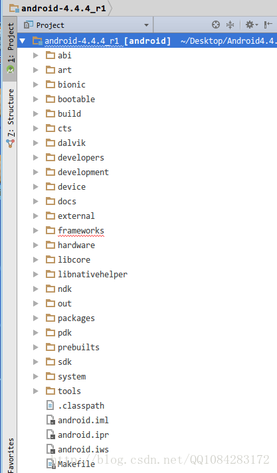The height and width of the screenshot is (473, 277).
Task: Expand the dalvik folder arrow
Action: (x=36, y=143)
